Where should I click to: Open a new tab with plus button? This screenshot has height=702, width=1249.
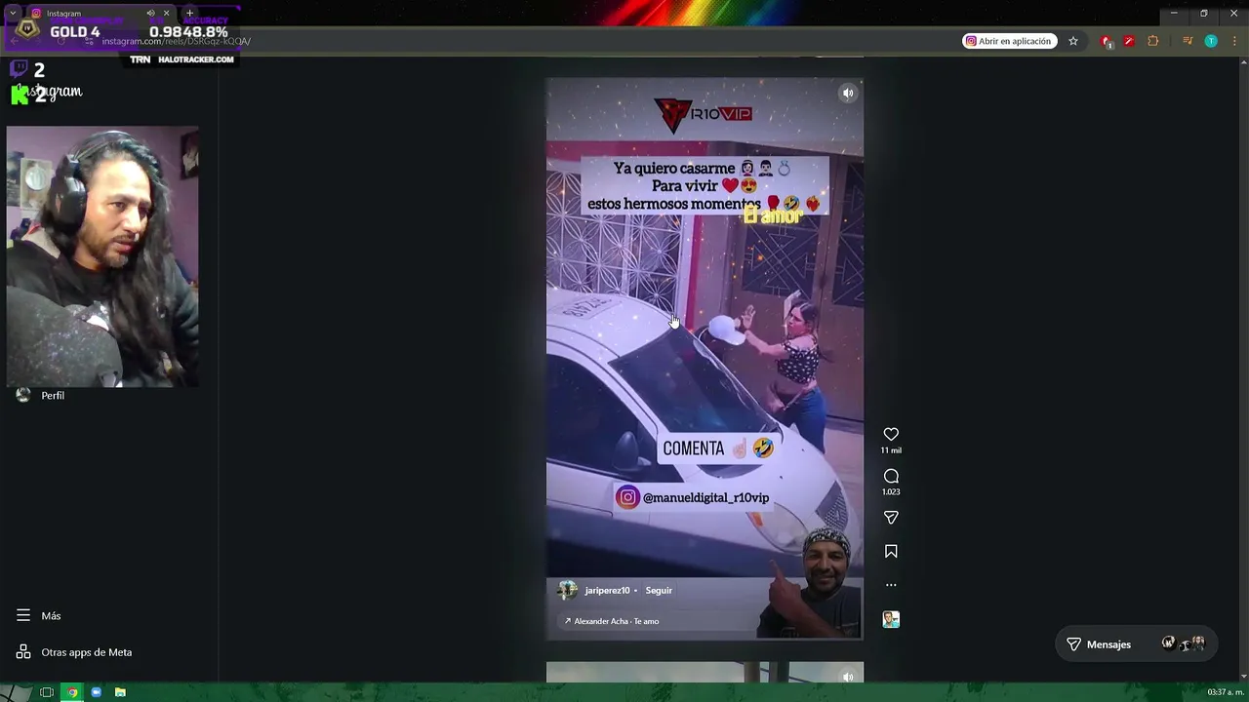(x=189, y=14)
